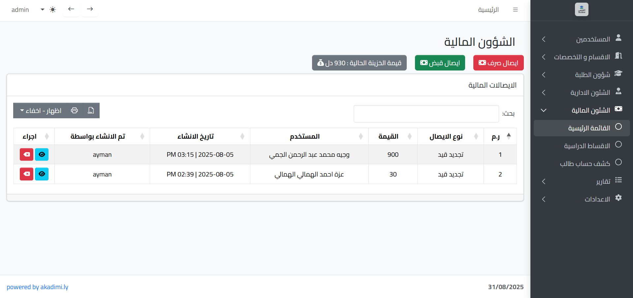View details of the 30 receipt
This screenshot has height=298, width=633.
coord(42,174)
